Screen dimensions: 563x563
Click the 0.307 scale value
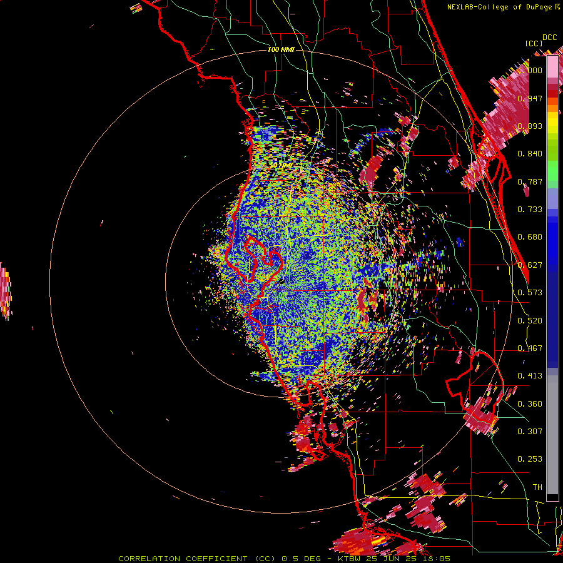point(530,432)
